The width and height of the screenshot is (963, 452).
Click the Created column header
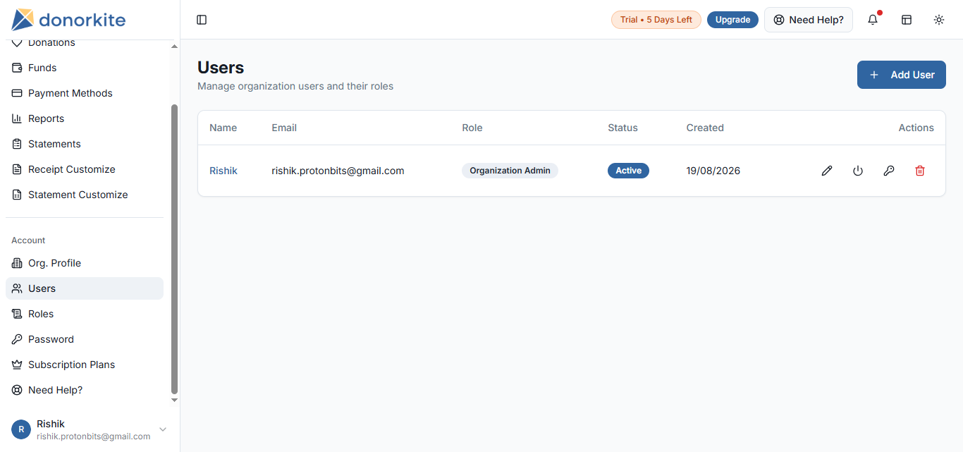[x=705, y=128]
